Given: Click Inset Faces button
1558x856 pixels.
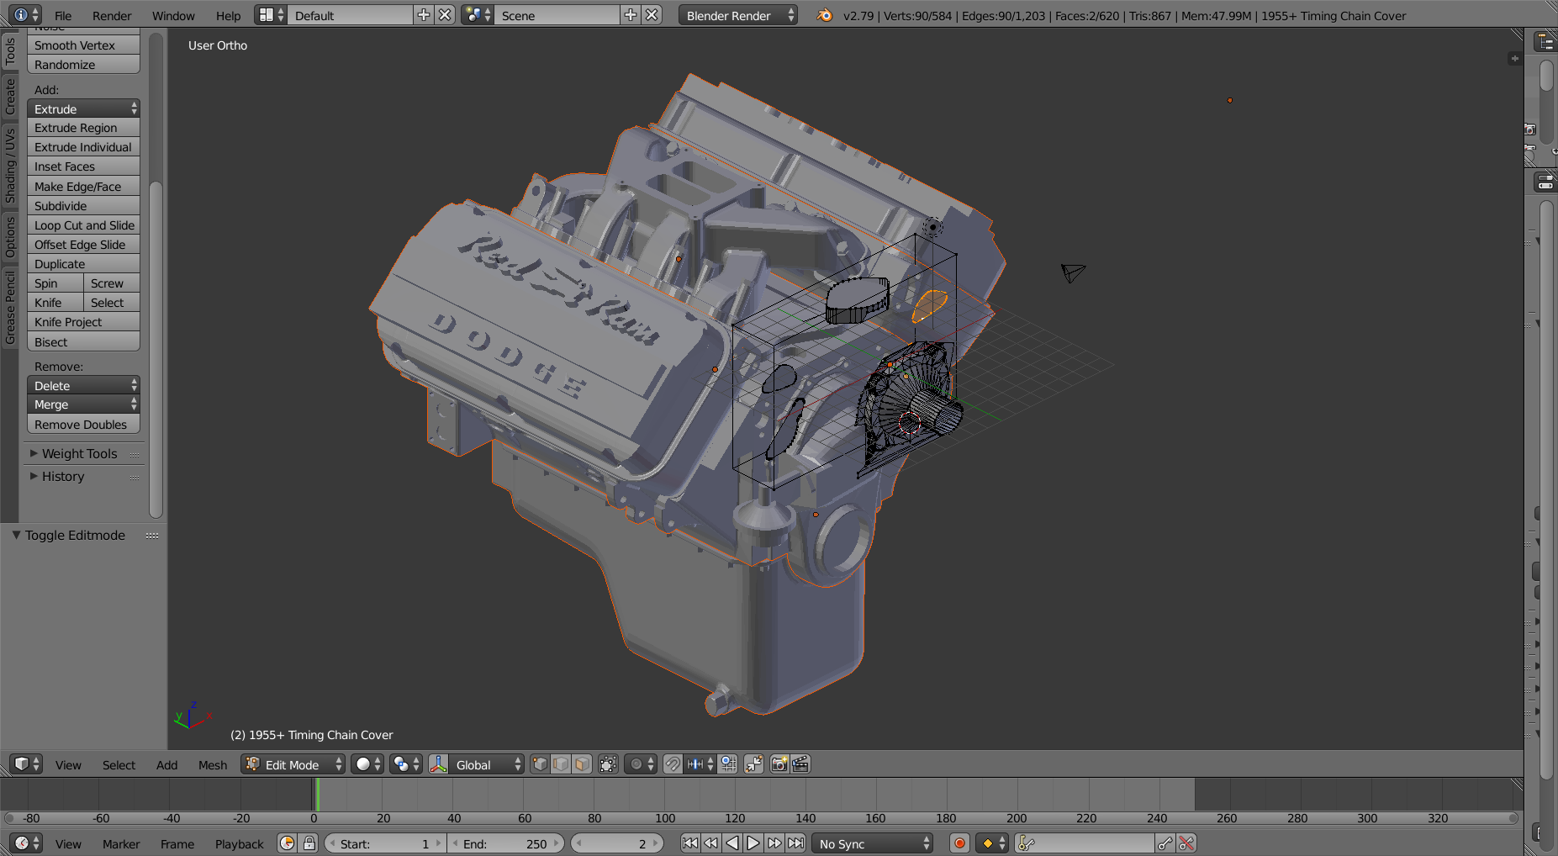Looking at the screenshot, I should [83, 166].
